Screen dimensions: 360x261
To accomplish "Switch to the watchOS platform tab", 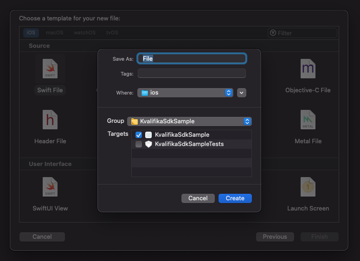I will [85, 32].
